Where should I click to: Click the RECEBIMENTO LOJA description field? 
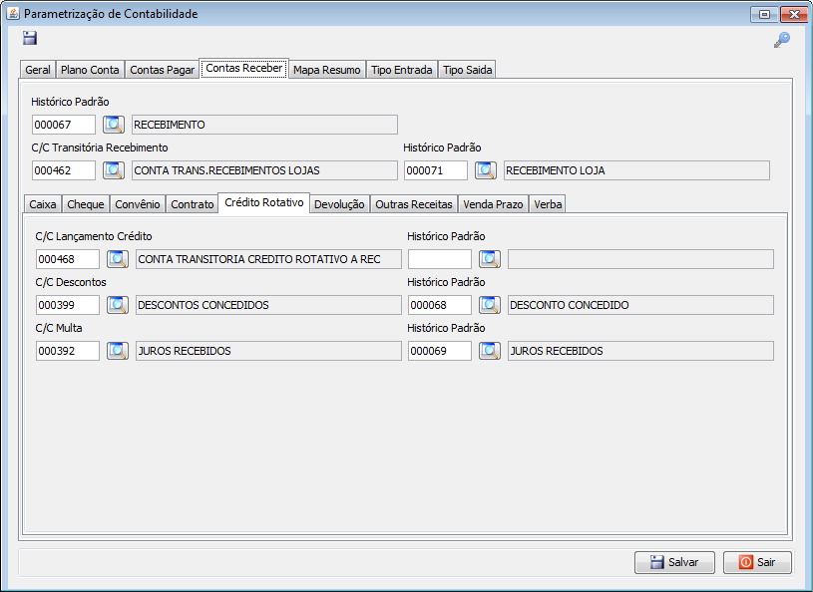click(636, 170)
